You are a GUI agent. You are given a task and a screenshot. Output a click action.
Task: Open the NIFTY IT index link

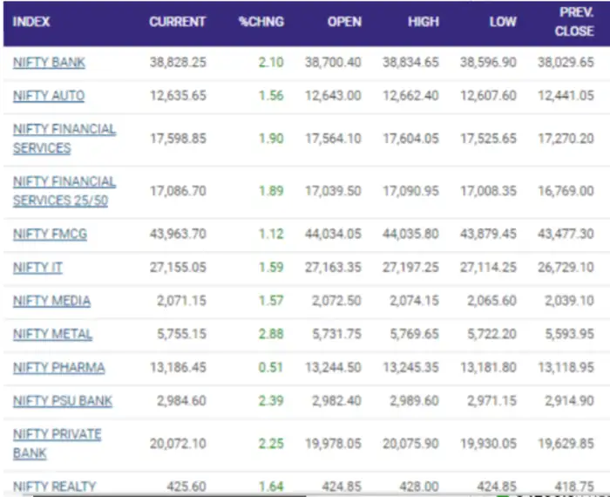tap(37, 268)
